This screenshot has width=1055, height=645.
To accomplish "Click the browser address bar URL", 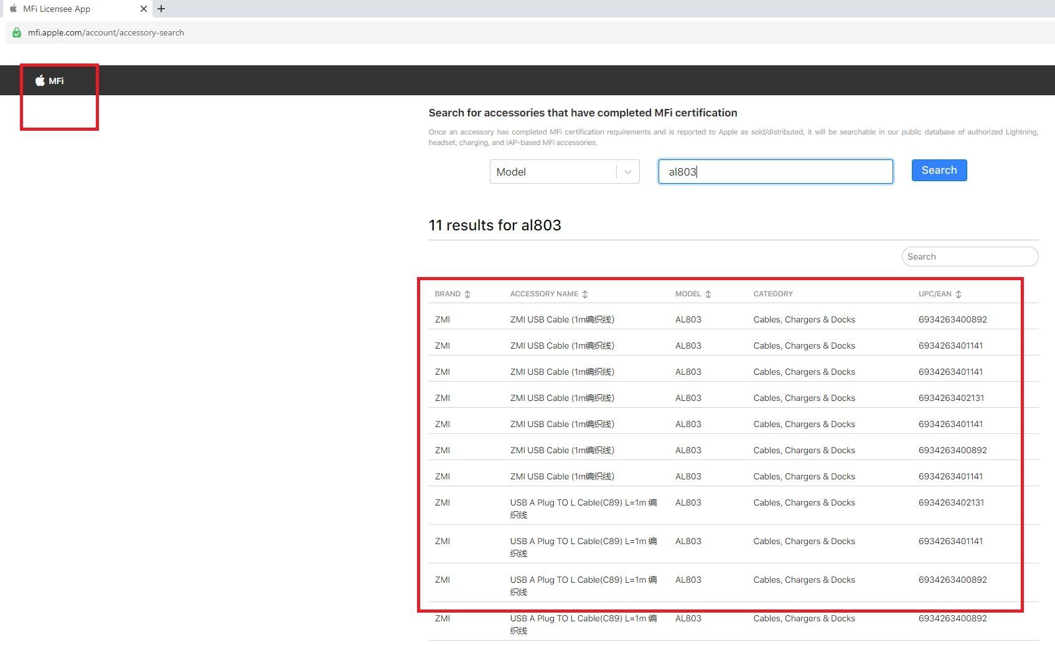I will tap(106, 33).
